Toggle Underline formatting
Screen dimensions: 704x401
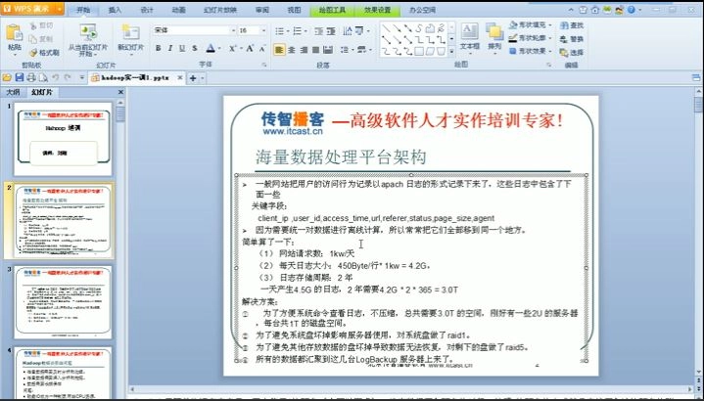[182, 49]
